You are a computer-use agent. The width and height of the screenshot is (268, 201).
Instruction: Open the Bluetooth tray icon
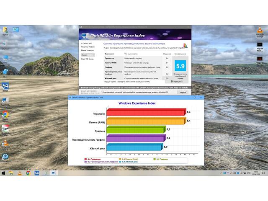[x=238, y=173]
